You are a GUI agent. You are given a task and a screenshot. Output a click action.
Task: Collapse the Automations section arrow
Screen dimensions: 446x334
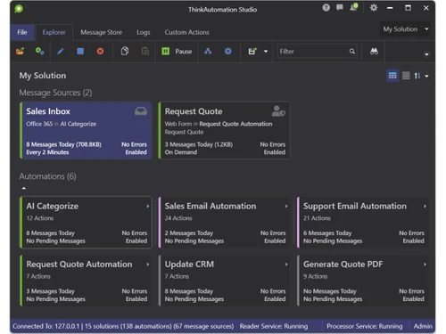click(x=24, y=188)
